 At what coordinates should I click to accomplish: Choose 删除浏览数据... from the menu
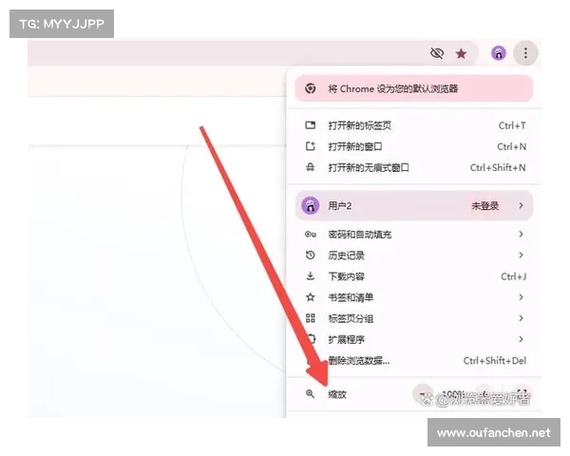[x=413, y=361]
